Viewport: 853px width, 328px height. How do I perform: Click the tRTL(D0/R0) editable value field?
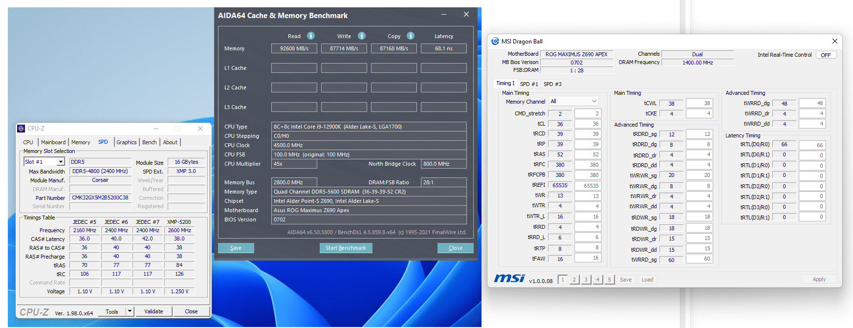coord(812,145)
